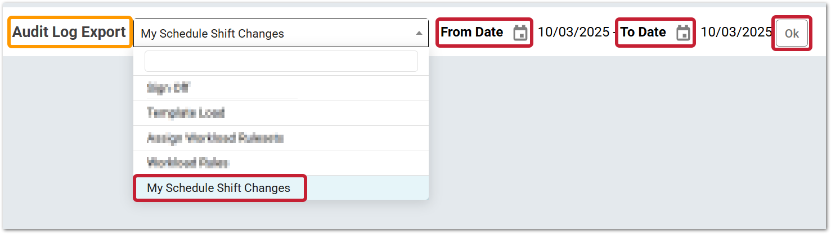Viewport: 831px width, 234px height.
Task: Click the Audit Log Export heading
Action: click(70, 32)
